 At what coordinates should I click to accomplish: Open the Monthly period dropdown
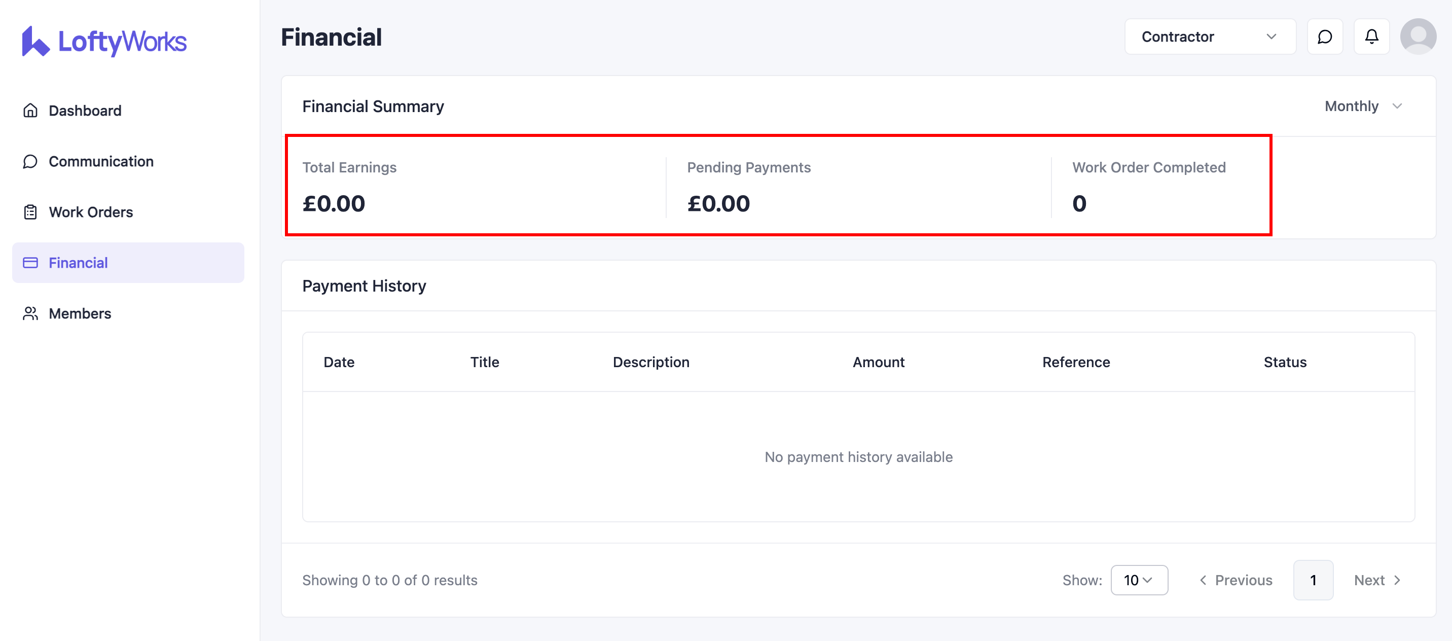[1363, 106]
